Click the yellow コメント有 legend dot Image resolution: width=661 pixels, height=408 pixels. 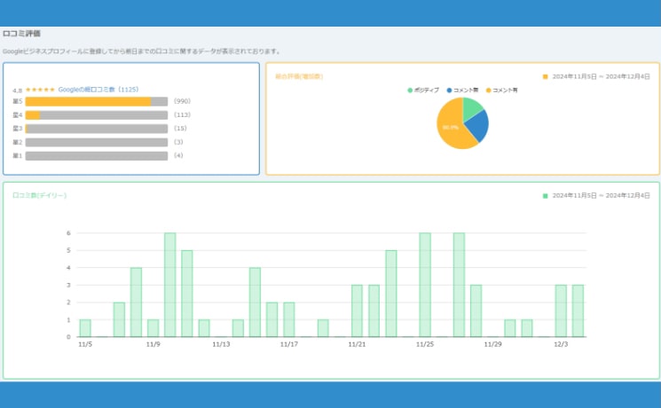click(x=488, y=90)
